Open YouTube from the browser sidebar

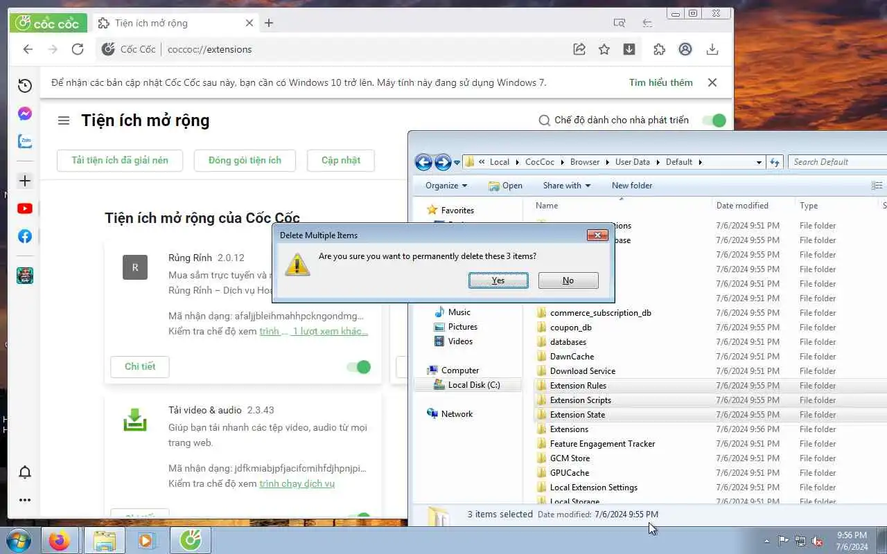25,208
